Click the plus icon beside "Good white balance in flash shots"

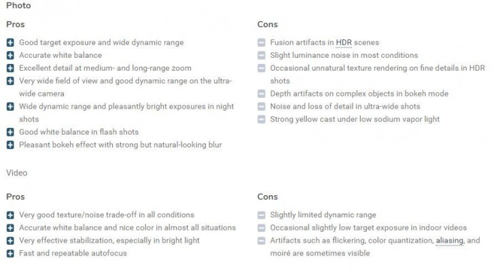pyautogui.click(x=10, y=132)
